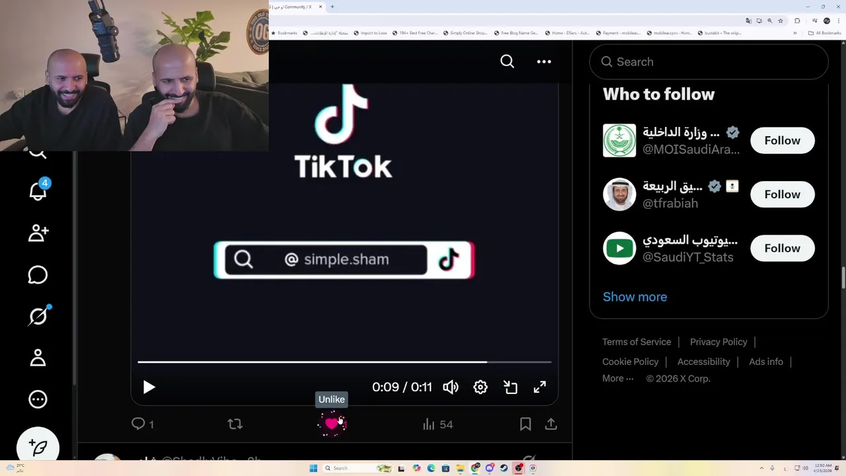
Task: Open Cookie Policy link
Action: point(631,362)
